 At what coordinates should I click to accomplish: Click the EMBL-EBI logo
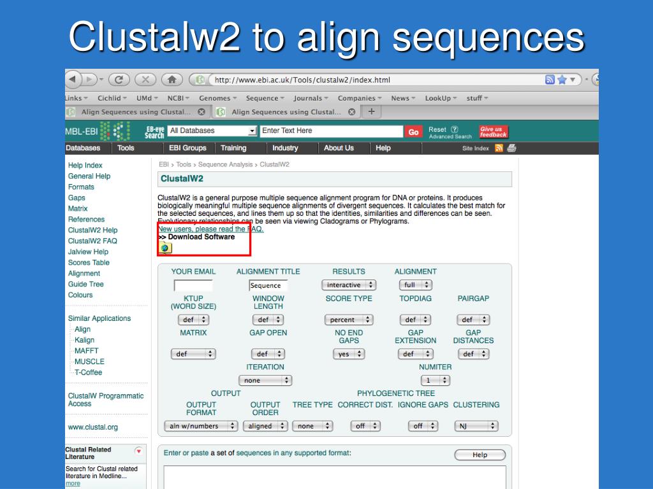click(98, 131)
